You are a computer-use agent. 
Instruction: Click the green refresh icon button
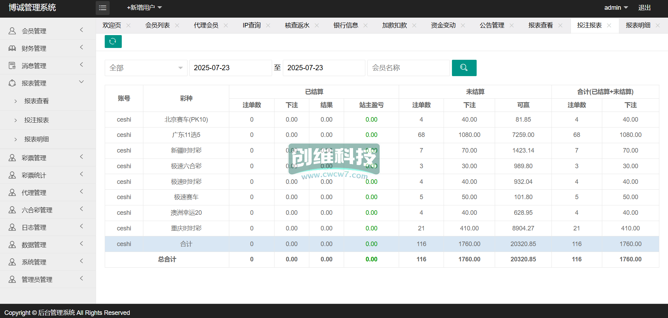tap(113, 41)
